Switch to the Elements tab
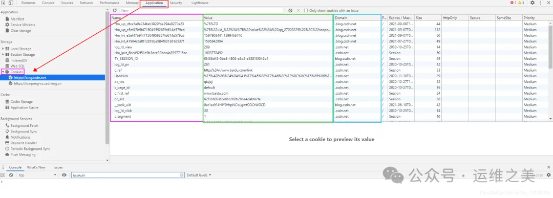 [28, 3]
